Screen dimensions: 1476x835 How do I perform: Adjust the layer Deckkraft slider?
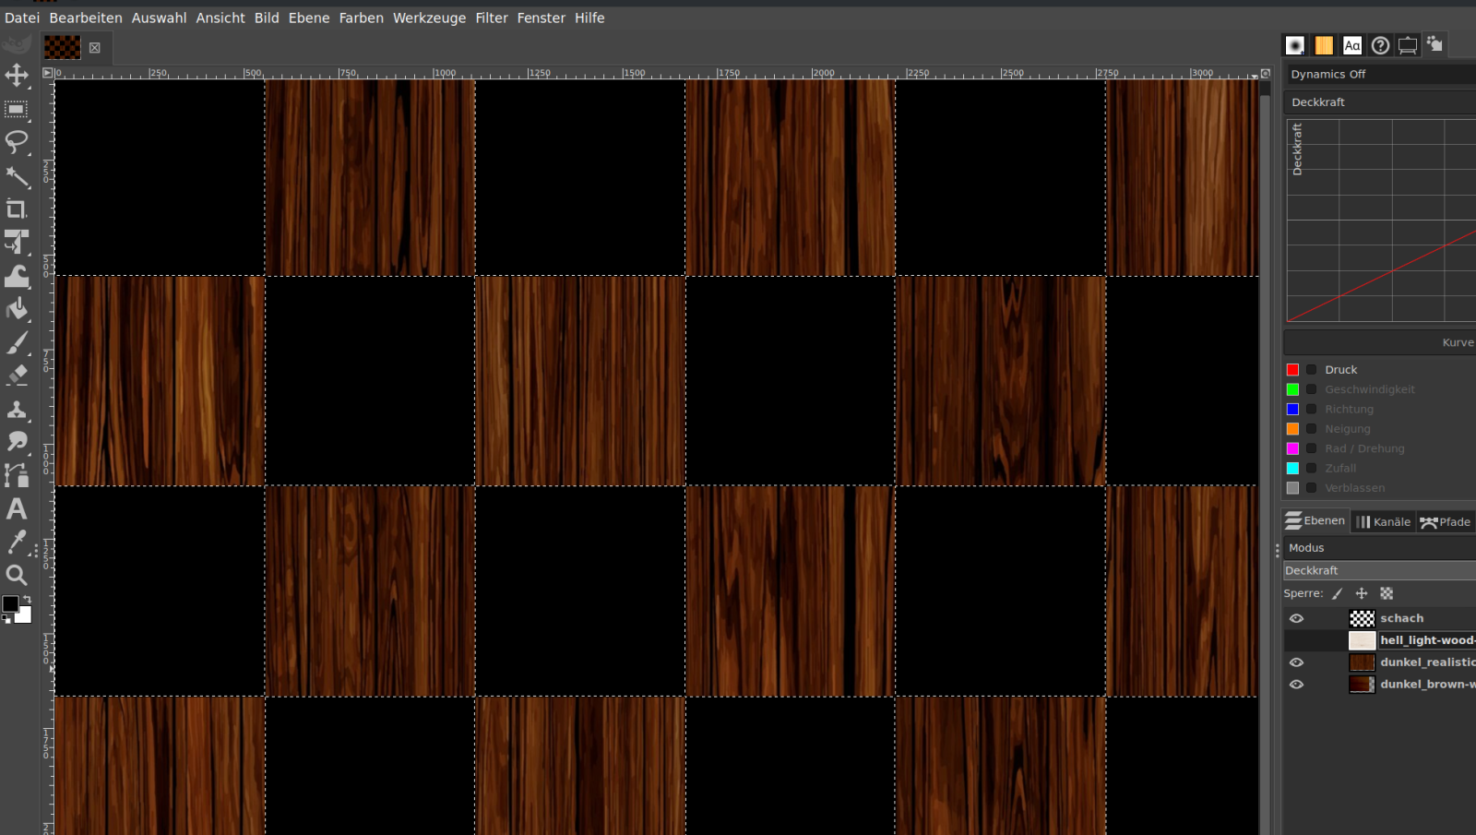(x=1380, y=571)
